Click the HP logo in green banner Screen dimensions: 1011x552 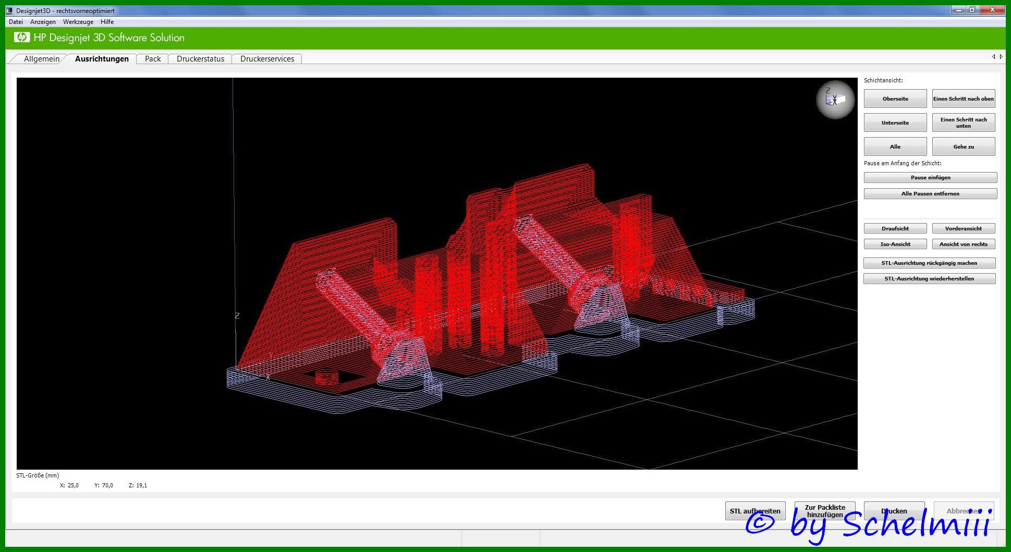[22, 37]
